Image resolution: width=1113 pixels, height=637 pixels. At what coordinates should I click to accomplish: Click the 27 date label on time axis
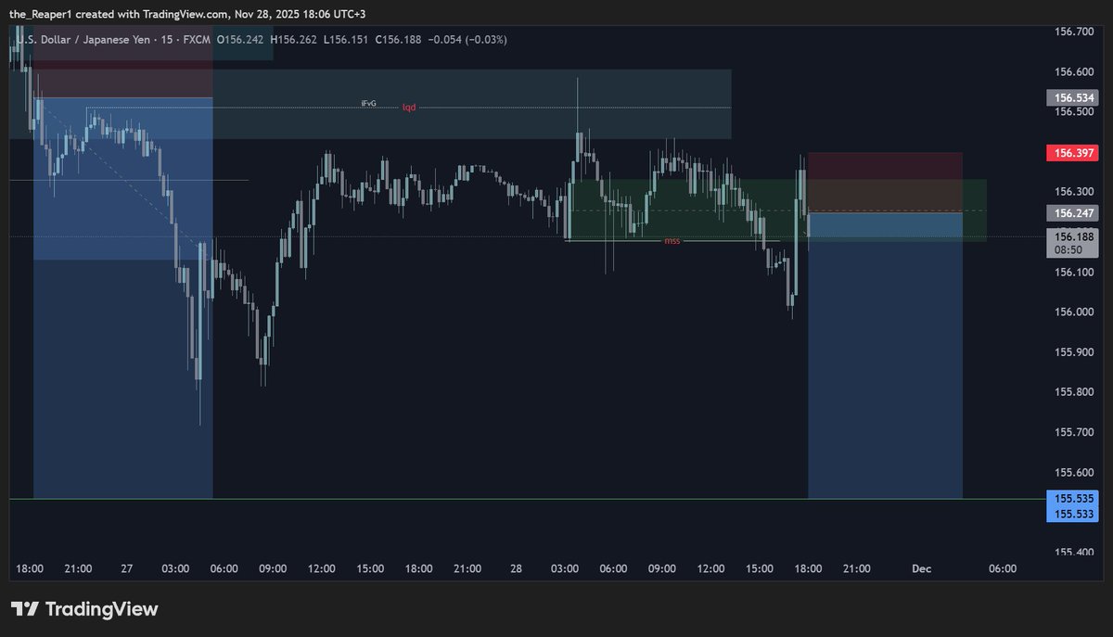pyautogui.click(x=127, y=568)
